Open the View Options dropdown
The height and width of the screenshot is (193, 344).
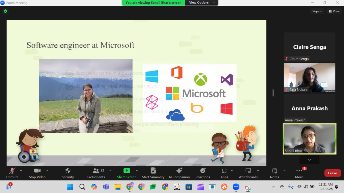[202, 3]
